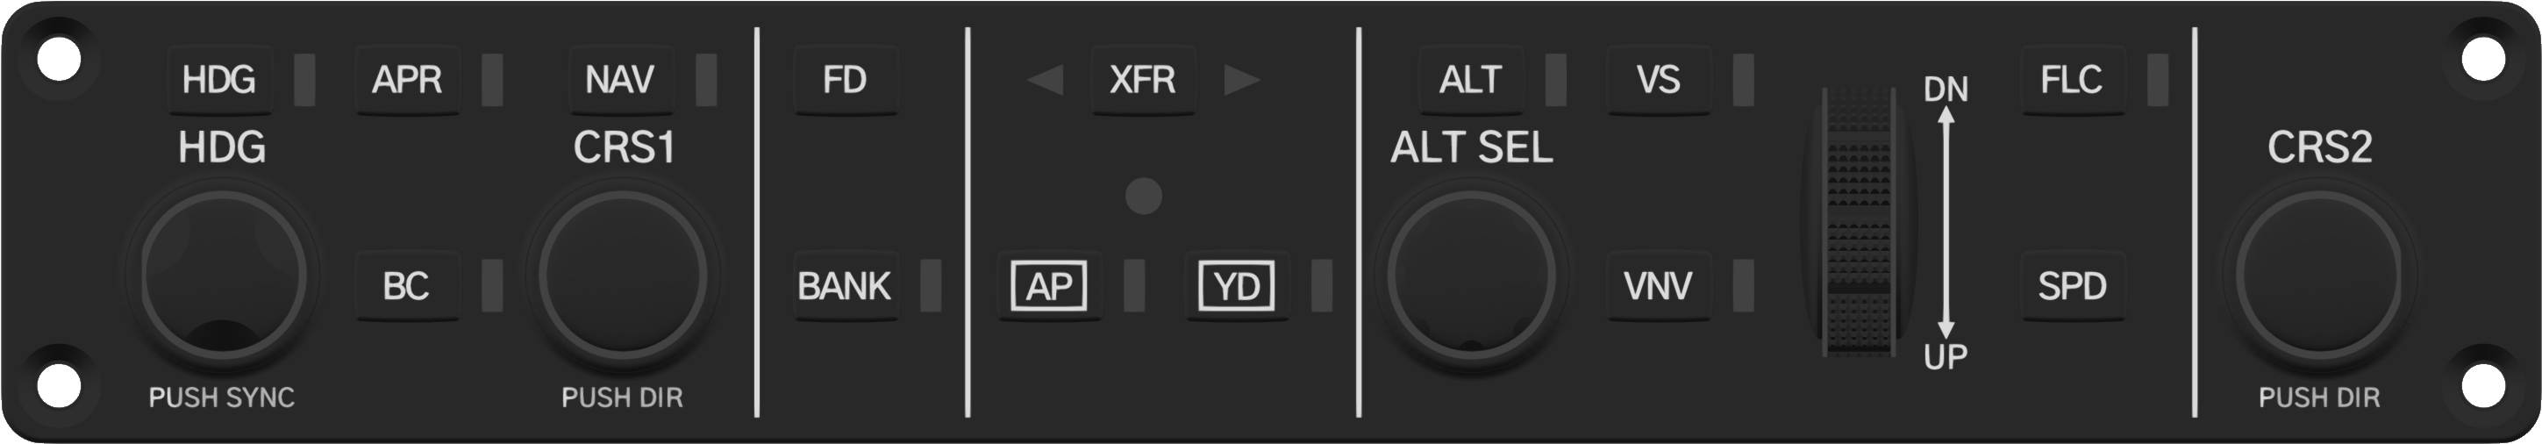2542x444 pixels.
Task: Click the XFR transfer button
Action: pos(1143,79)
